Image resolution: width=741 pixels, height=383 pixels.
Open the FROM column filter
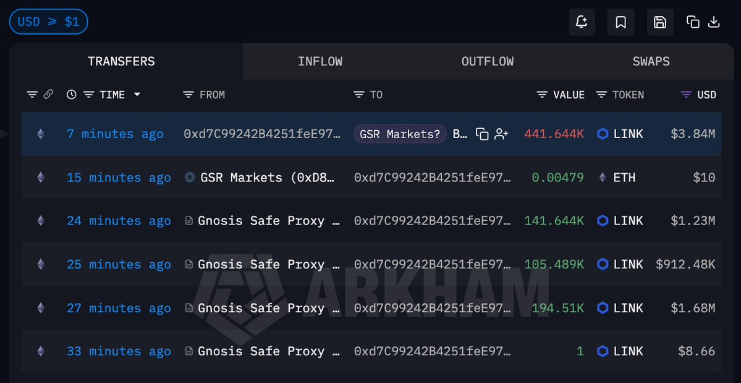click(x=188, y=95)
